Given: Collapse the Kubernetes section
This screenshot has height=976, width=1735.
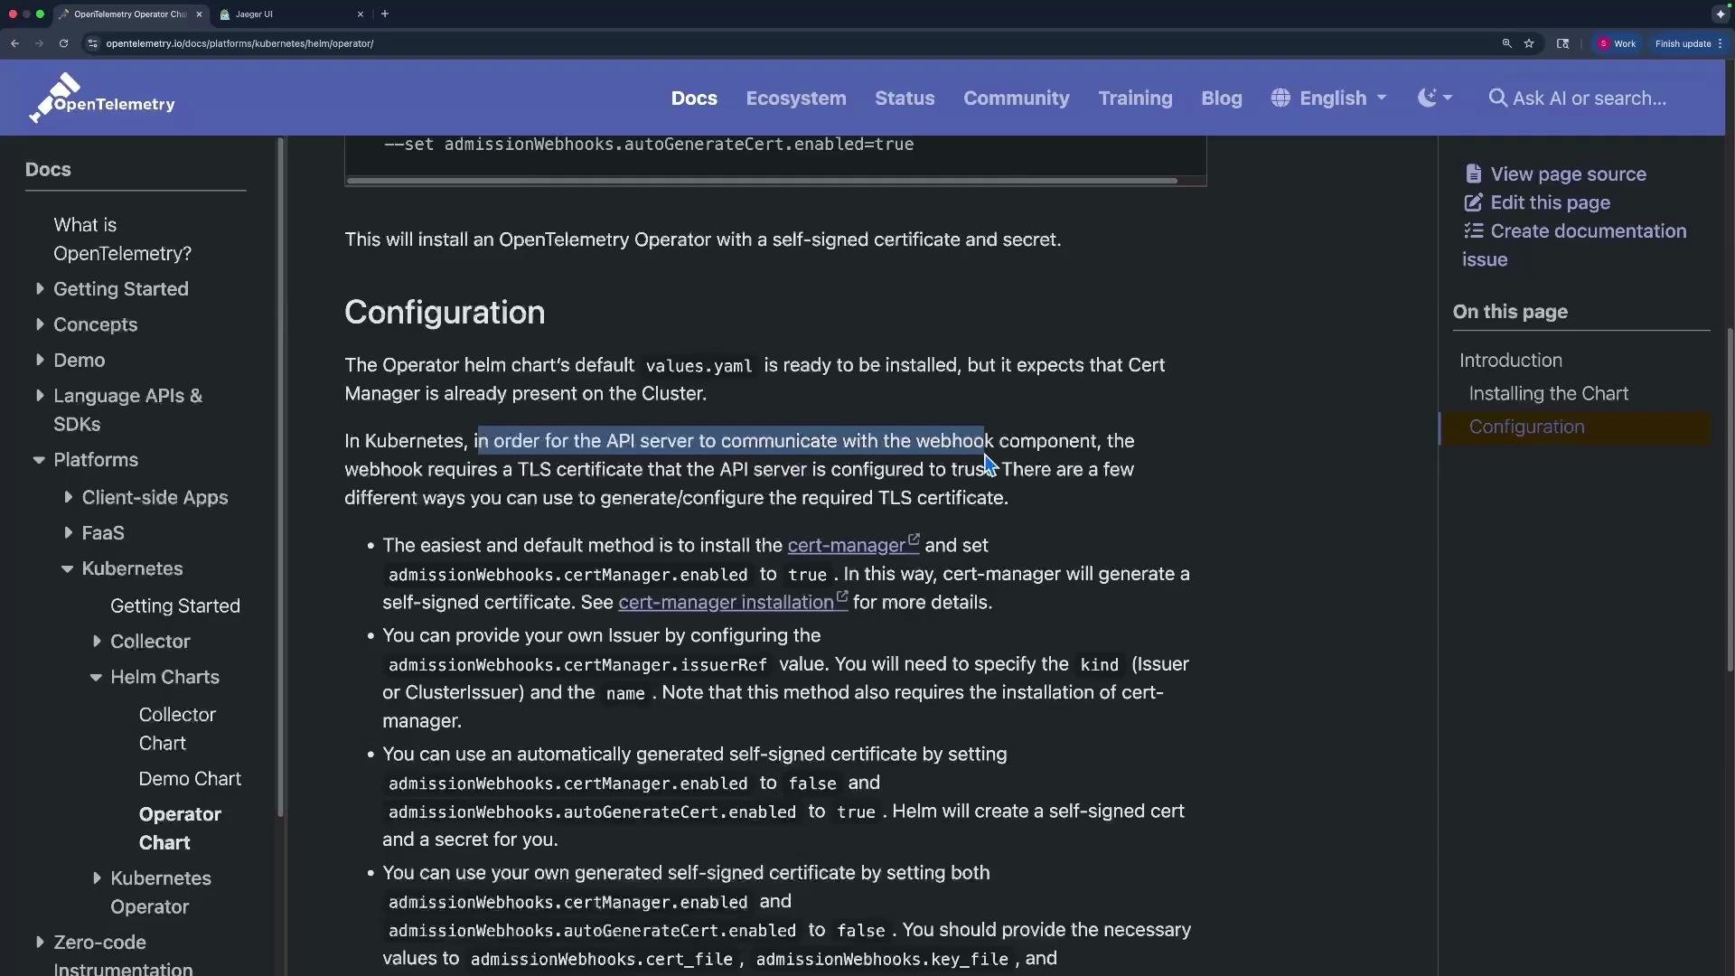Looking at the screenshot, I should pyautogui.click(x=67, y=569).
